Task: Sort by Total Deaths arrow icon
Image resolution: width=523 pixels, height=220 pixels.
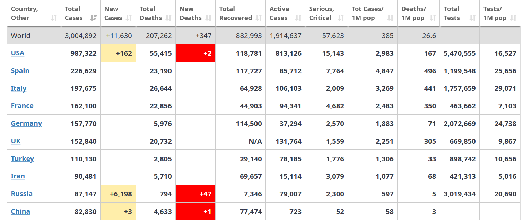Action: tap(169, 18)
